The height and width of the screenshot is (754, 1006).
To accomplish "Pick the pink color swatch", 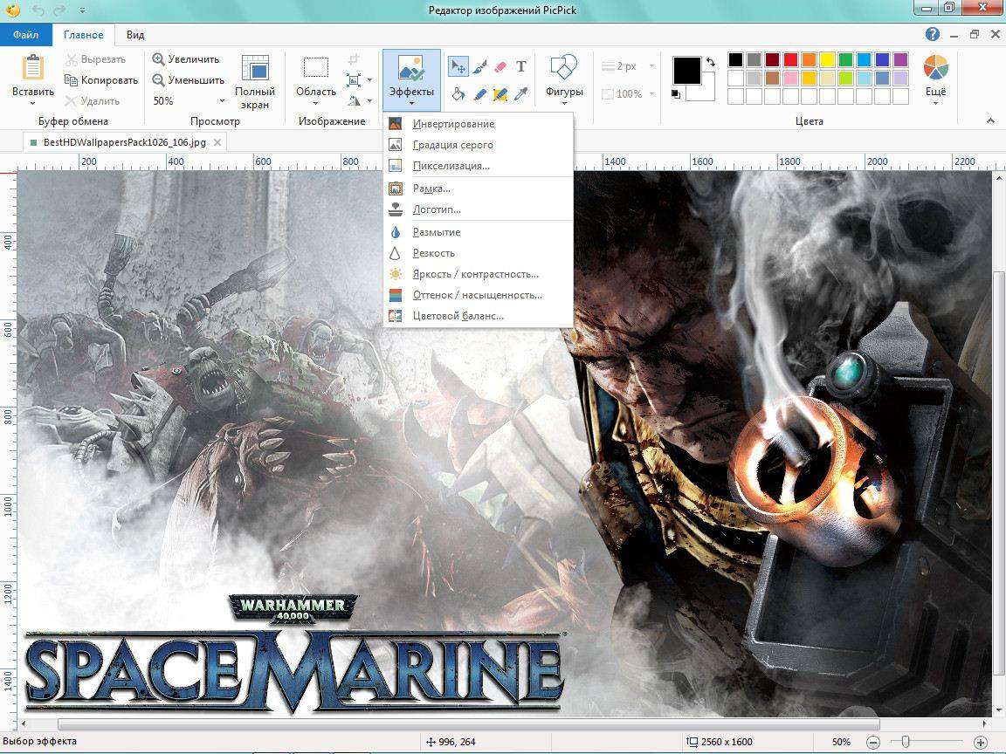I will [x=790, y=79].
